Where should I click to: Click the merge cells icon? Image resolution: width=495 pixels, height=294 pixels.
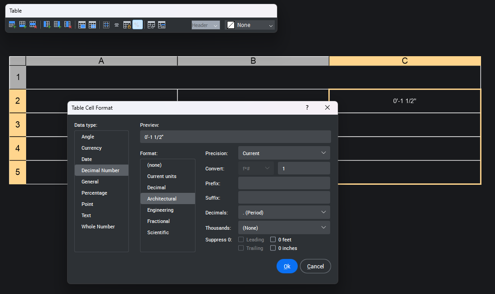(82, 25)
